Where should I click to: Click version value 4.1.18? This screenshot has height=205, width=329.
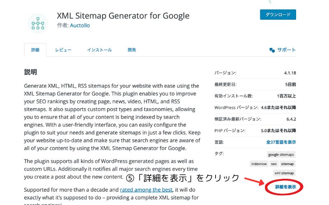click(290, 73)
